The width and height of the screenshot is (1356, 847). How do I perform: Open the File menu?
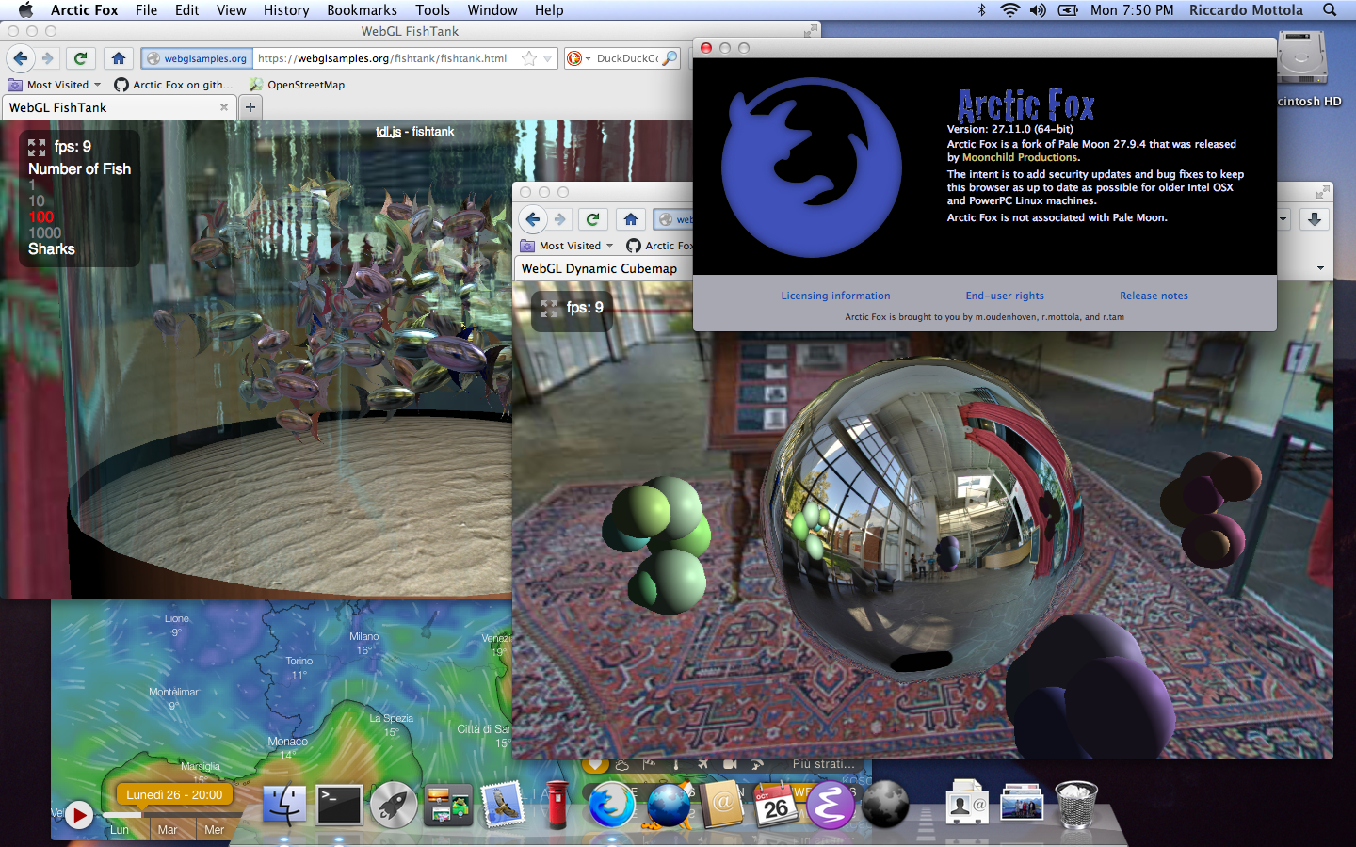146,10
